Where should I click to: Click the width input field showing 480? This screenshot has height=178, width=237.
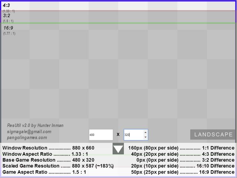(x=101, y=135)
